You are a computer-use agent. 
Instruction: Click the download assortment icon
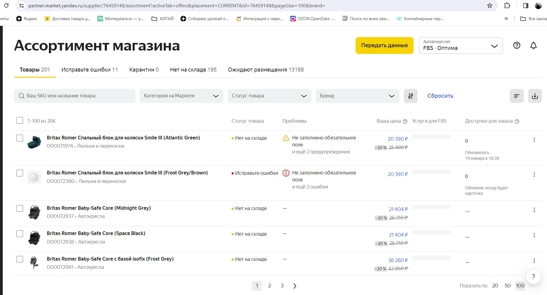[535, 96]
